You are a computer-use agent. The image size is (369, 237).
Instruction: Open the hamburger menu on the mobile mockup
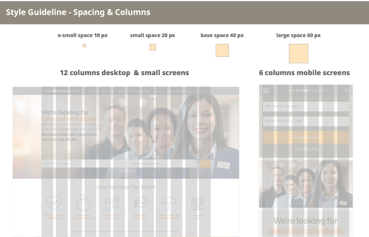[x=266, y=91]
